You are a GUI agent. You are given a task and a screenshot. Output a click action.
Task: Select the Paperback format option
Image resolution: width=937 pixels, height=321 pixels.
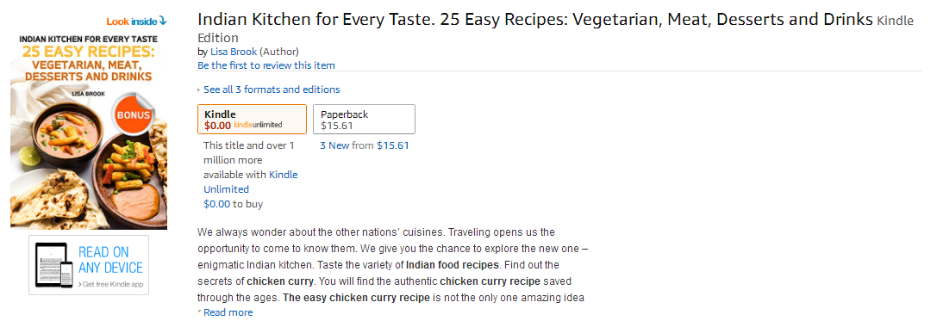point(365,120)
